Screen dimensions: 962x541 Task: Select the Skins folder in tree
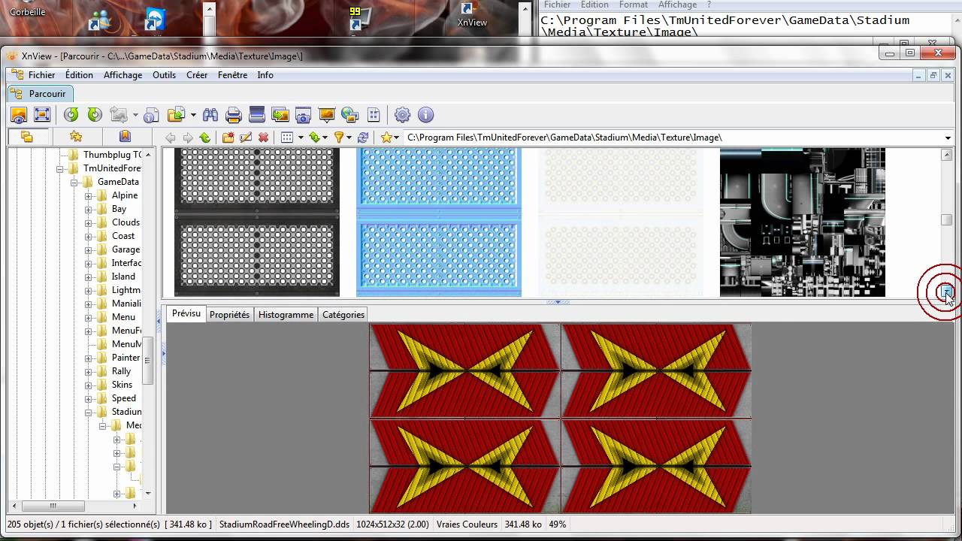[x=122, y=385]
